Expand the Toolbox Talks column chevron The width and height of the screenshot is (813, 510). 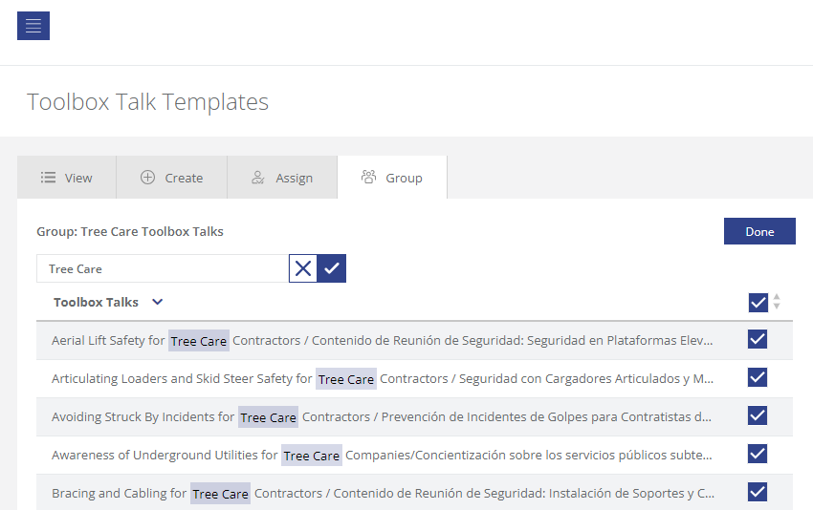[158, 302]
